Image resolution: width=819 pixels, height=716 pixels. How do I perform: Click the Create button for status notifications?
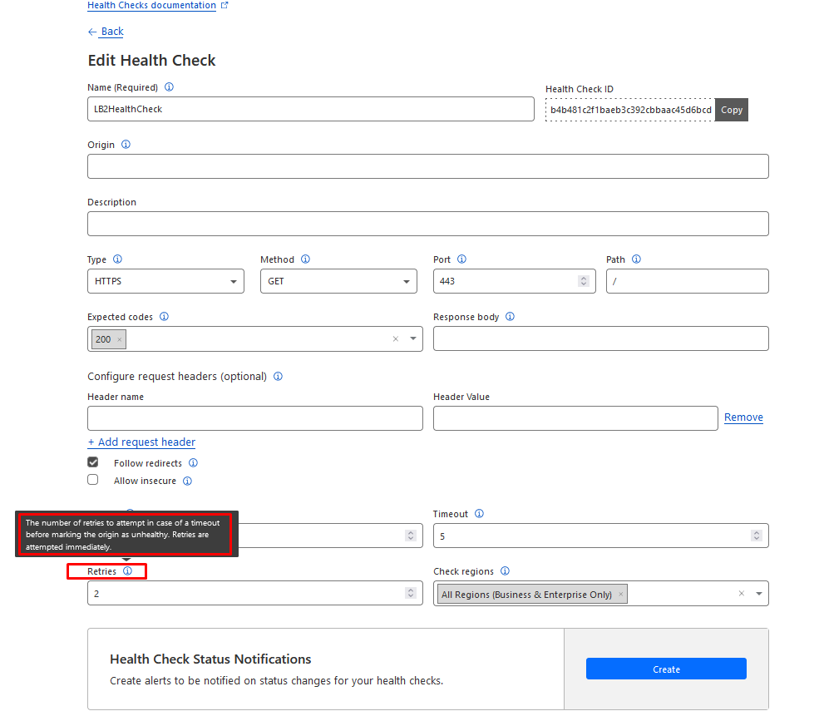click(665, 668)
